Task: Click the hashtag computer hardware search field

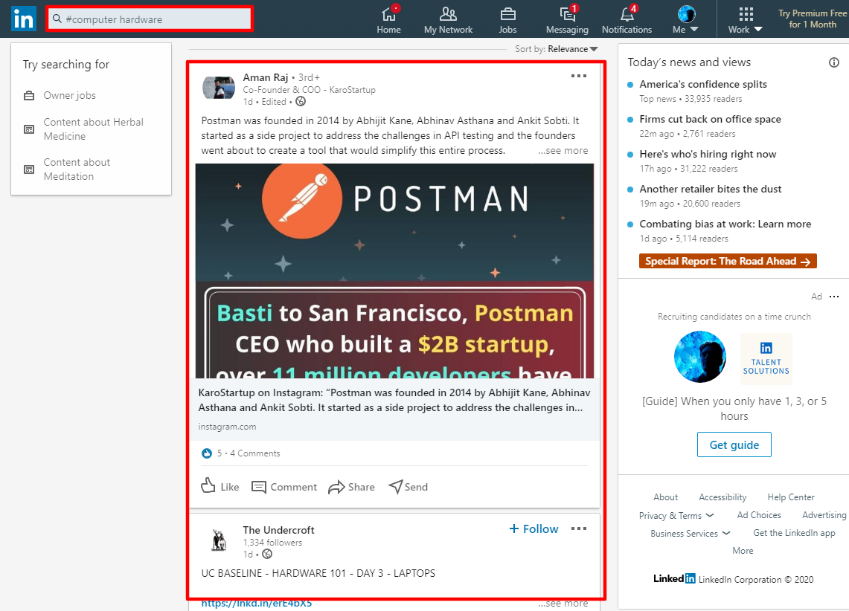Action: (x=150, y=19)
